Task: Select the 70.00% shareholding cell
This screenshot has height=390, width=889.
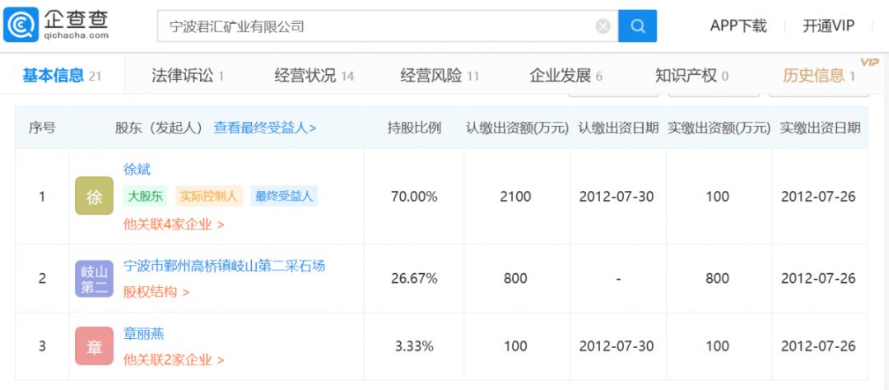Action: 414,197
